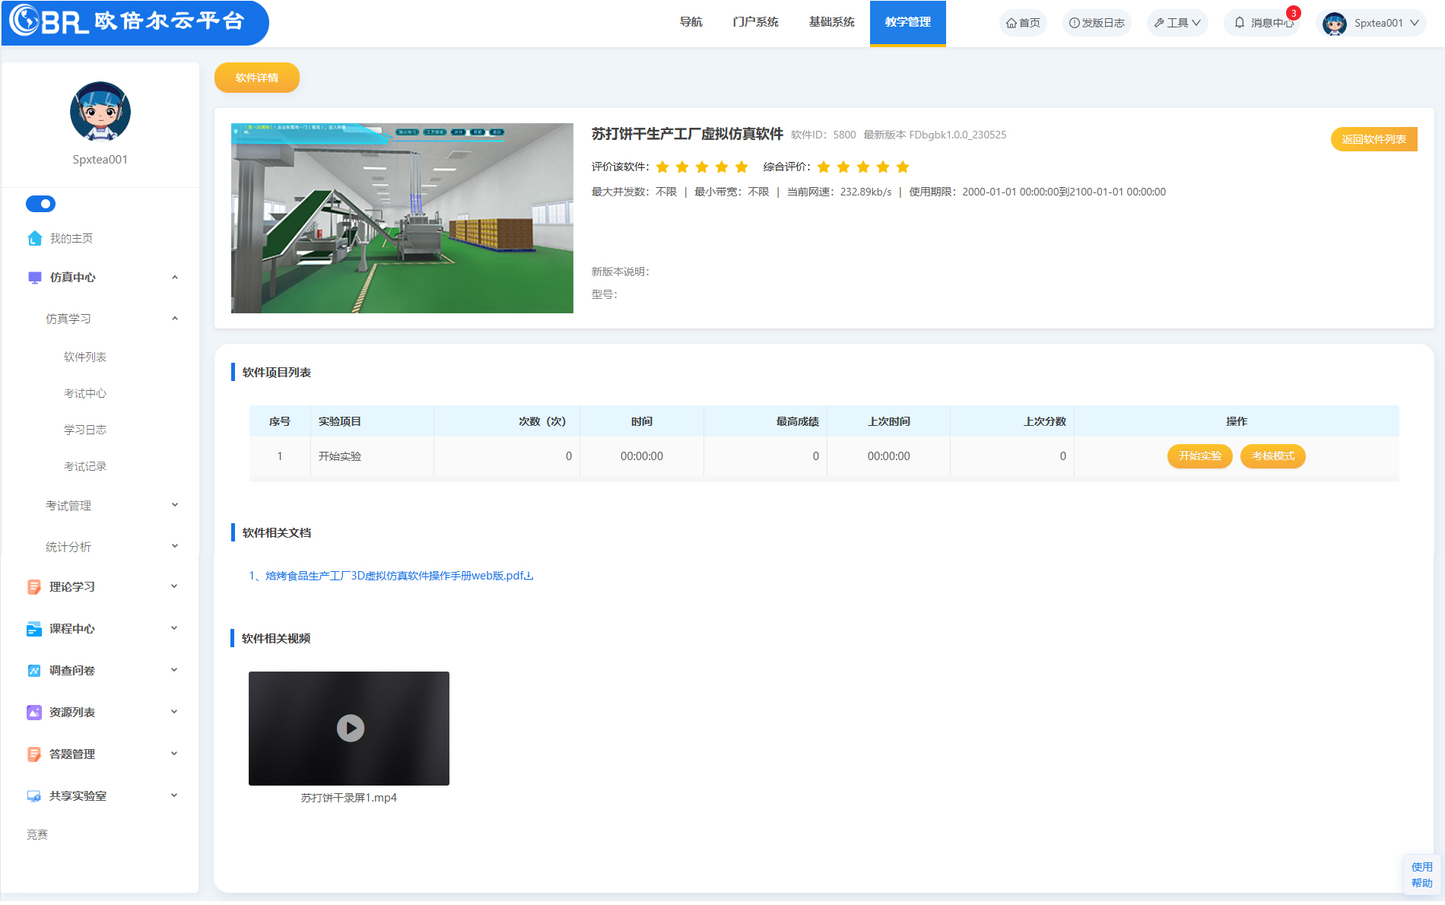
Task: Expand the 调查问卷 menu
Action: pos(174,670)
